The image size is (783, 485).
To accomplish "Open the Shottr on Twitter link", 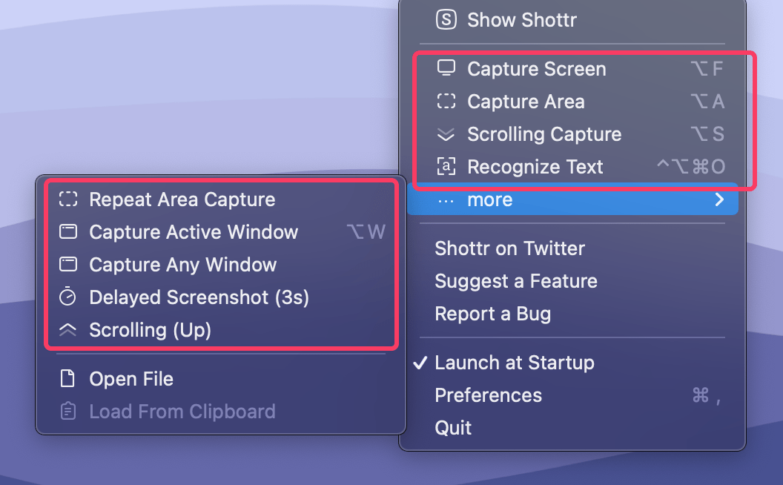I will click(509, 248).
